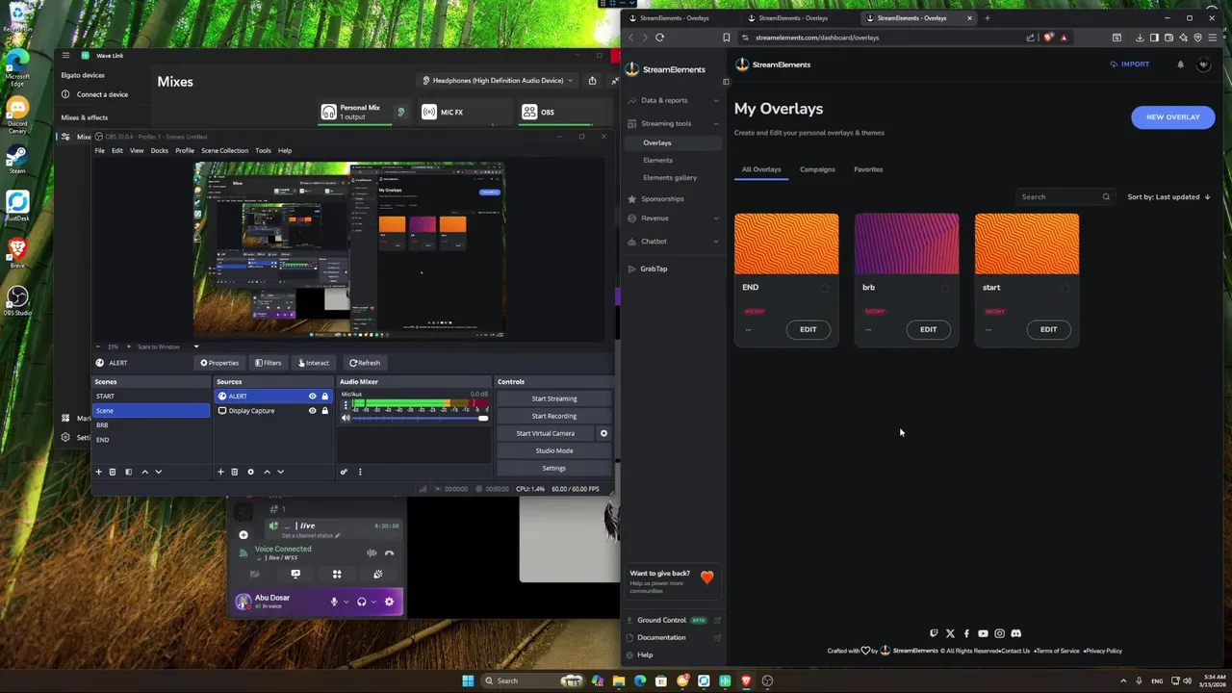This screenshot has height=693, width=1232.
Task: Delete selected scene with Scenes trash icon
Action: click(x=112, y=472)
